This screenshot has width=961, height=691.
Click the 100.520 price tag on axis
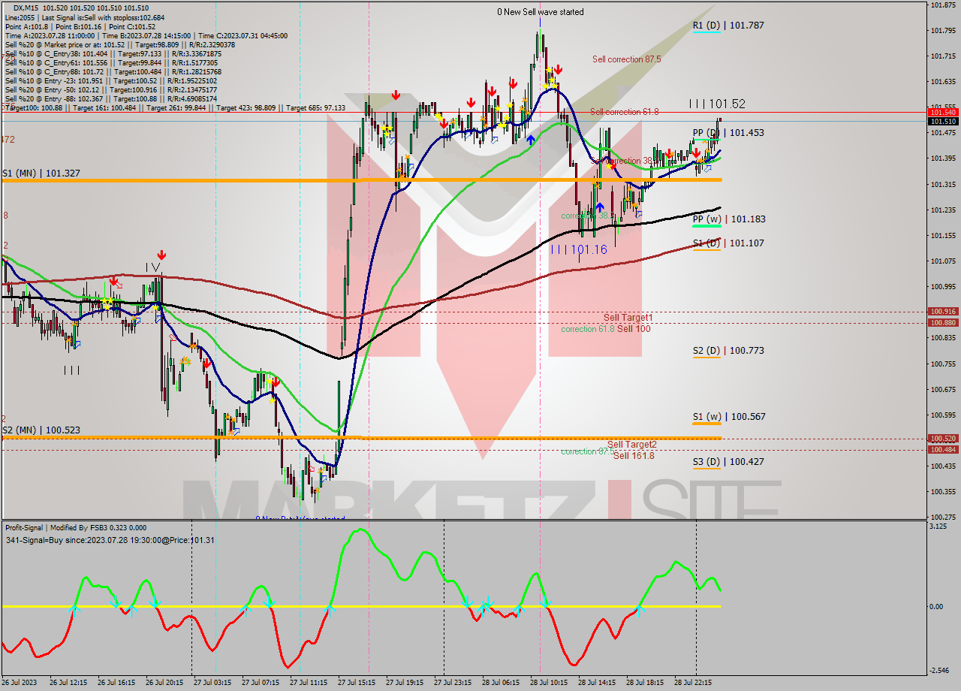[x=943, y=438]
